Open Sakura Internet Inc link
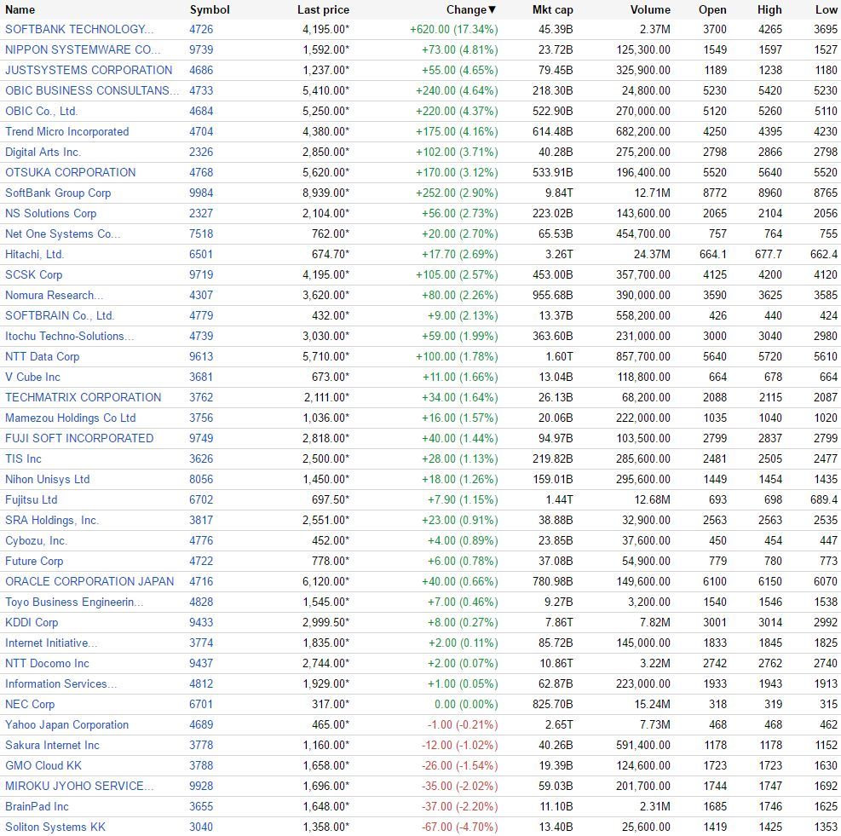 (52, 745)
